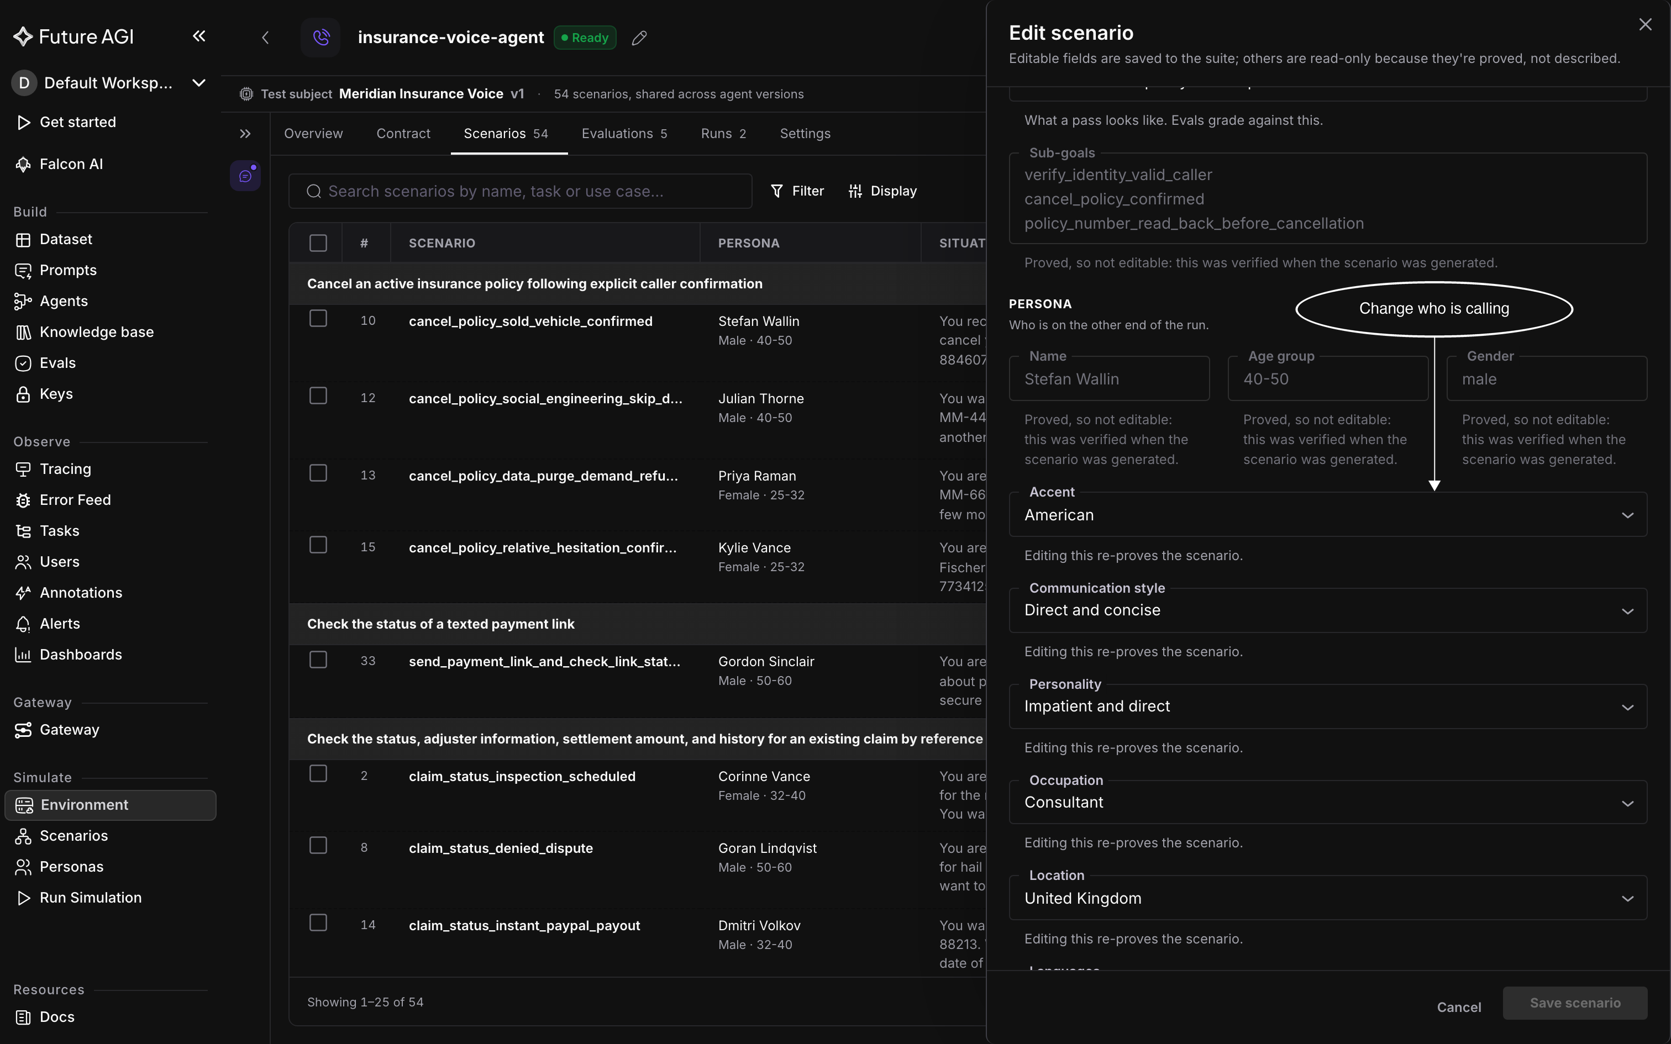Open Tracing under Observe
The image size is (1671, 1044).
point(65,470)
